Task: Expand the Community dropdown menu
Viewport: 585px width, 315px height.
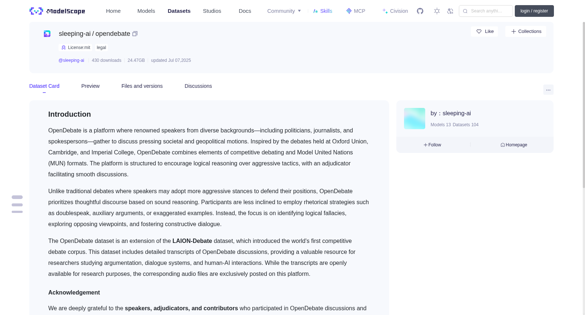Action: (x=284, y=11)
